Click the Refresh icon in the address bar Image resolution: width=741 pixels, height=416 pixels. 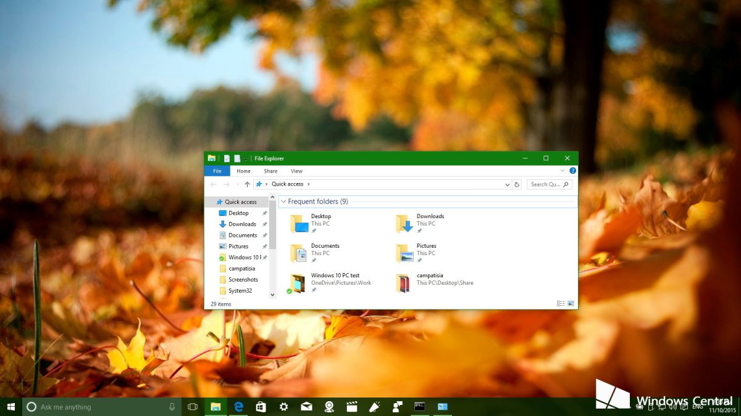[x=516, y=184]
